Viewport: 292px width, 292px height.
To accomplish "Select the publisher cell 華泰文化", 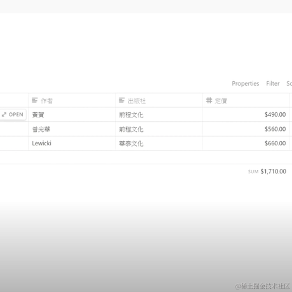I will (159, 143).
